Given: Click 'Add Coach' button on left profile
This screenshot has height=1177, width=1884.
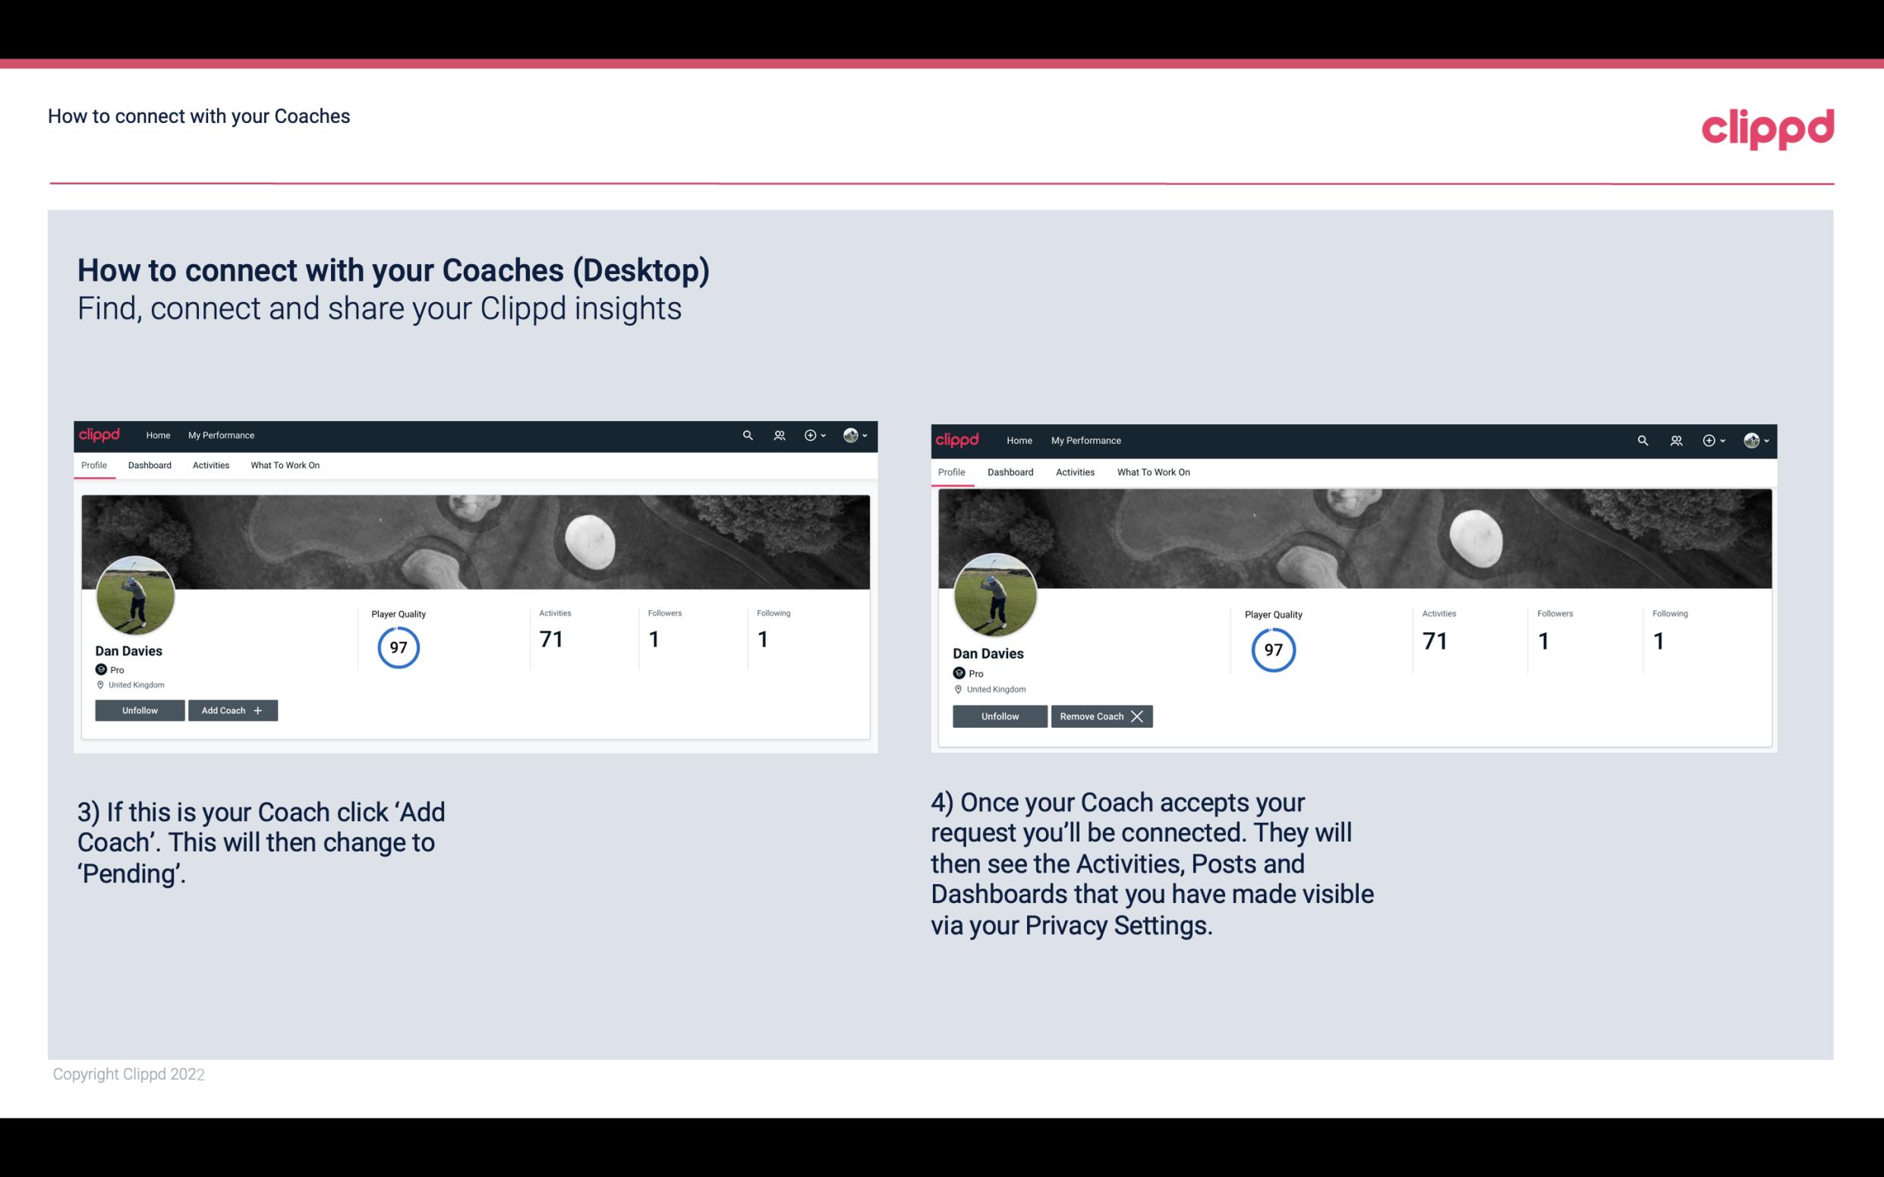Looking at the screenshot, I should (232, 710).
